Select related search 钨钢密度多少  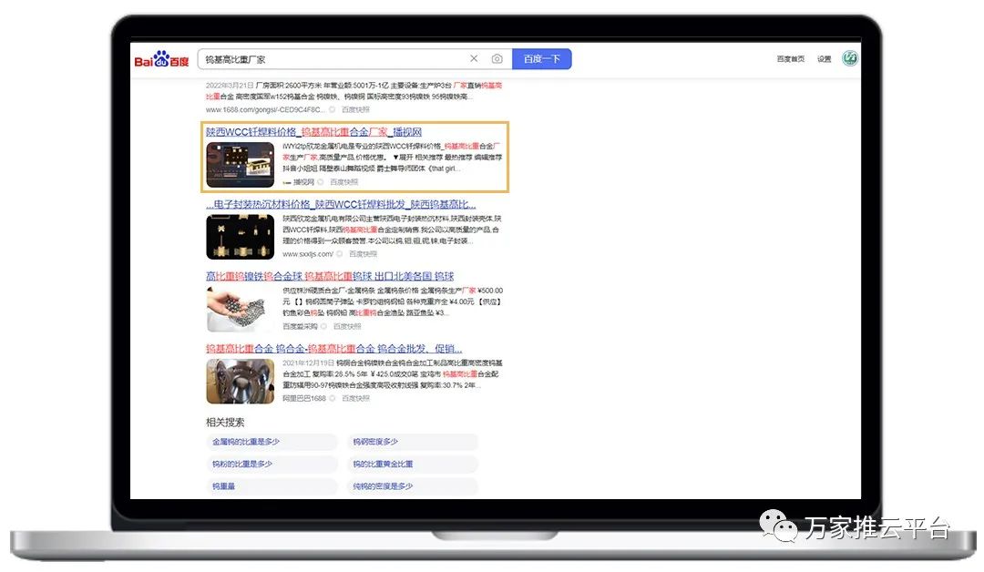click(x=375, y=442)
